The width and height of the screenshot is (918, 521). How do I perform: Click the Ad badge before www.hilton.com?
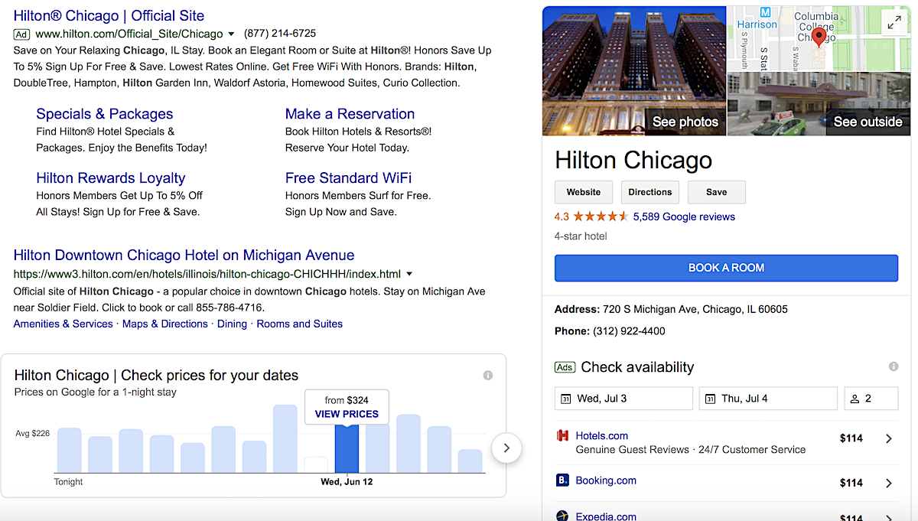click(21, 34)
